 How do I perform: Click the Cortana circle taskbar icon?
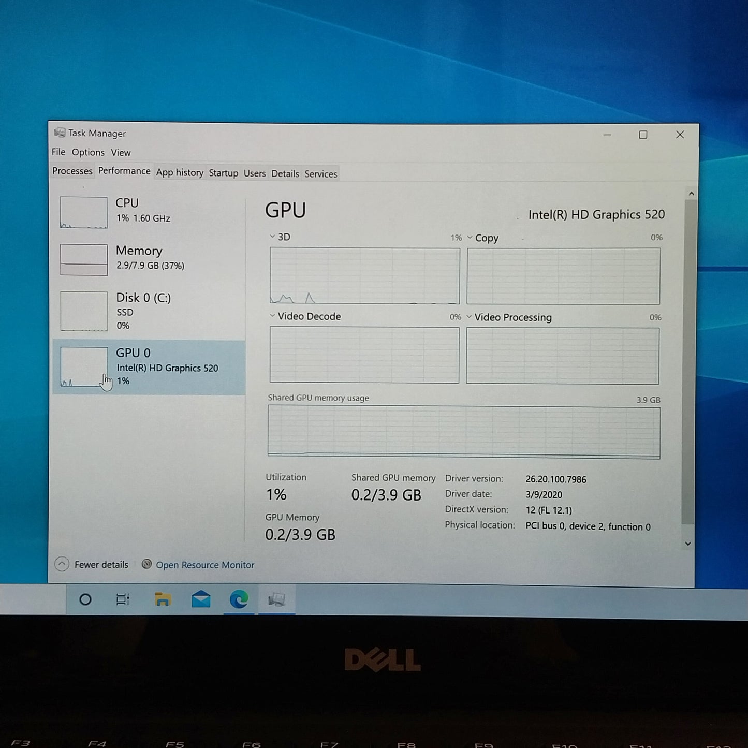tap(85, 599)
